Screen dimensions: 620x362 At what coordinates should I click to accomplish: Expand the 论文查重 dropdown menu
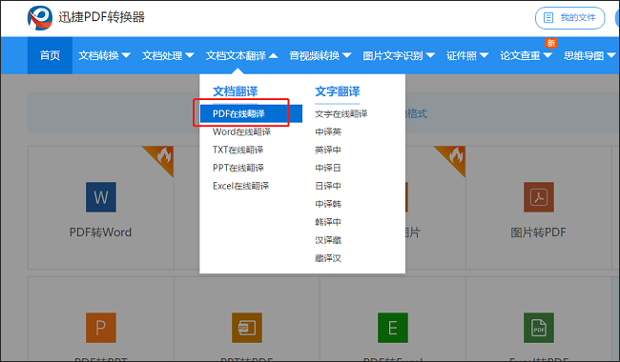pyautogui.click(x=526, y=55)
